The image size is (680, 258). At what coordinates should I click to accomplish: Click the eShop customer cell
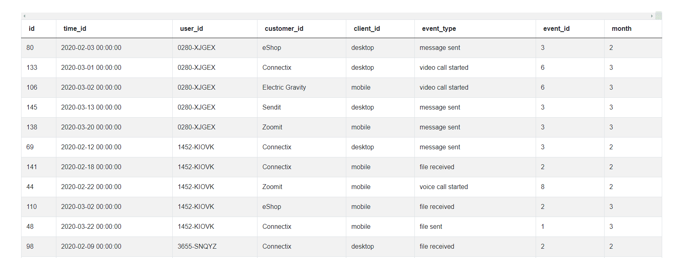pos(271,47)
